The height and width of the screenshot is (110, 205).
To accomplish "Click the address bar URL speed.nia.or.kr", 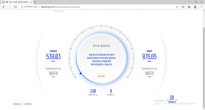I will 60,7.
